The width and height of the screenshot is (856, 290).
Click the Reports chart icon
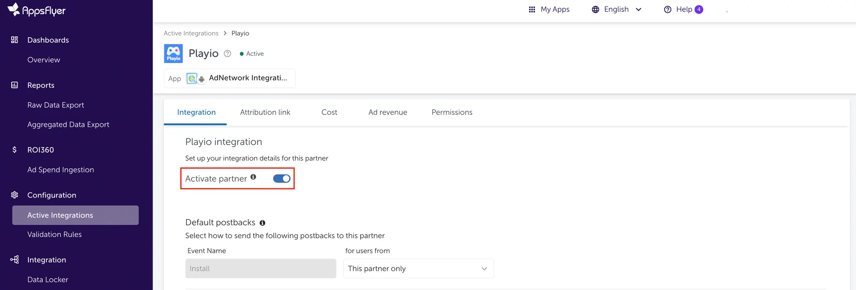(15, 85)
